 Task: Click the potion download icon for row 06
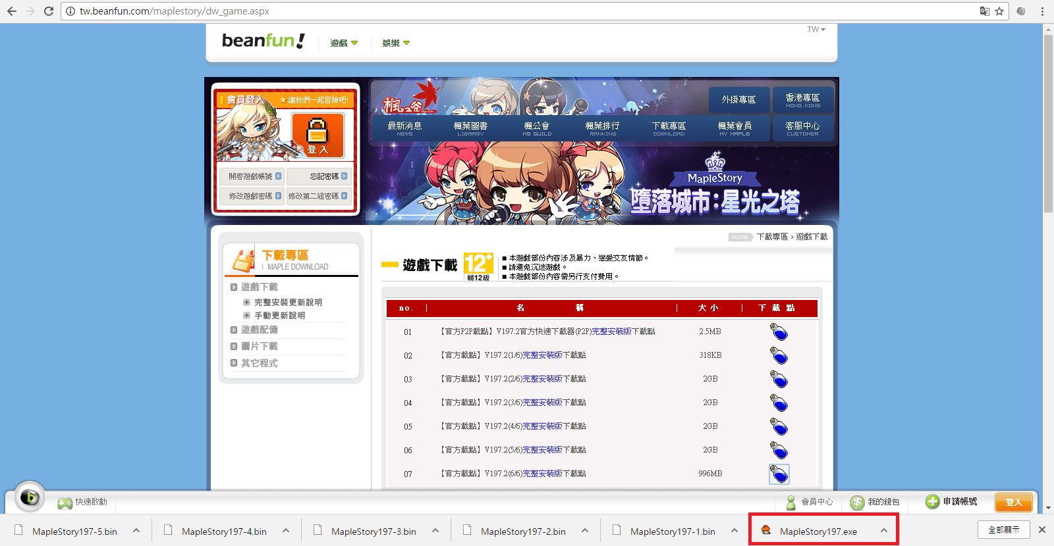tap(779, 451)
